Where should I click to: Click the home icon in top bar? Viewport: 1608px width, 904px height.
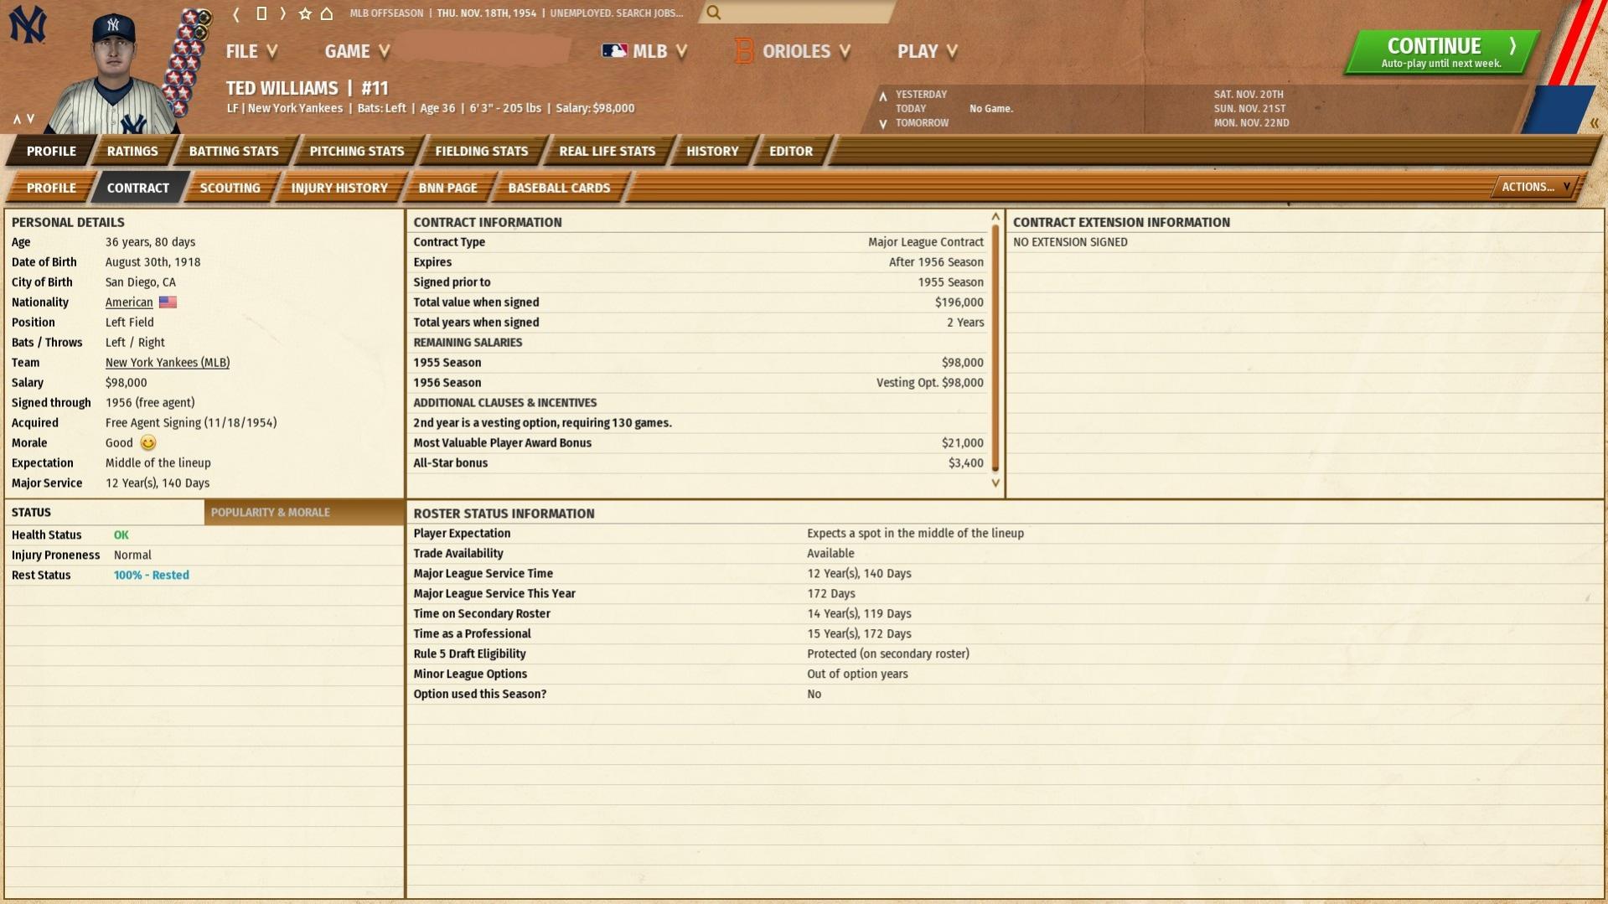pos(327,13)
